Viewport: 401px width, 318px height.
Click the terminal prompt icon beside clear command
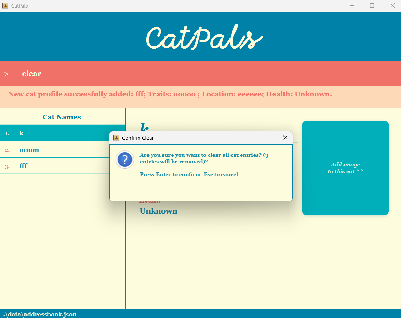[x=9, y=73]
